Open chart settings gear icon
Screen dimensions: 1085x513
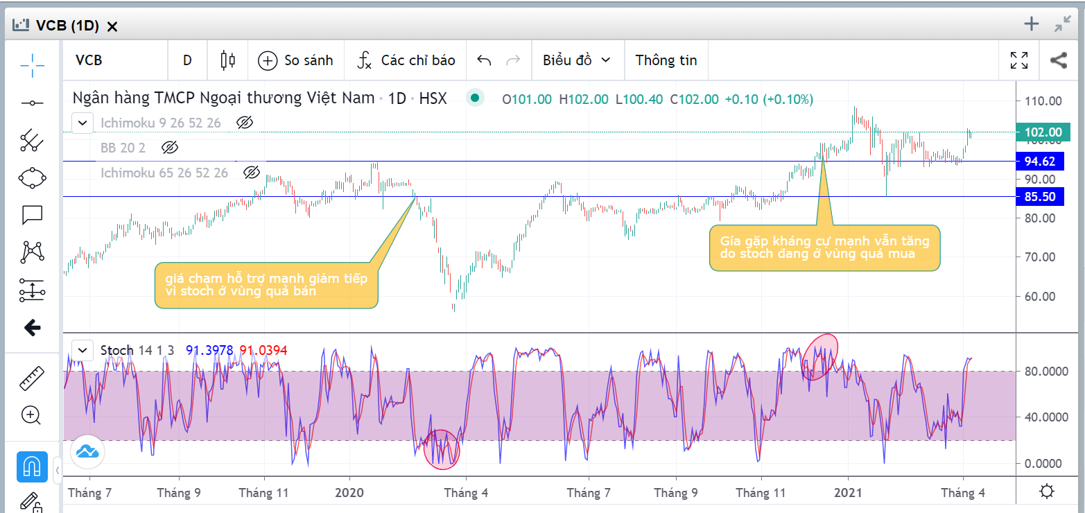point(1047,492)
